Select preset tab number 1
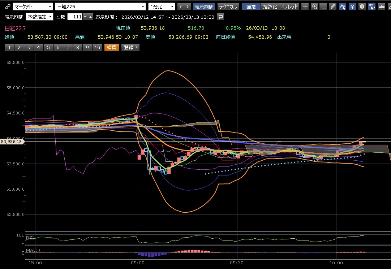 (9, 47)
